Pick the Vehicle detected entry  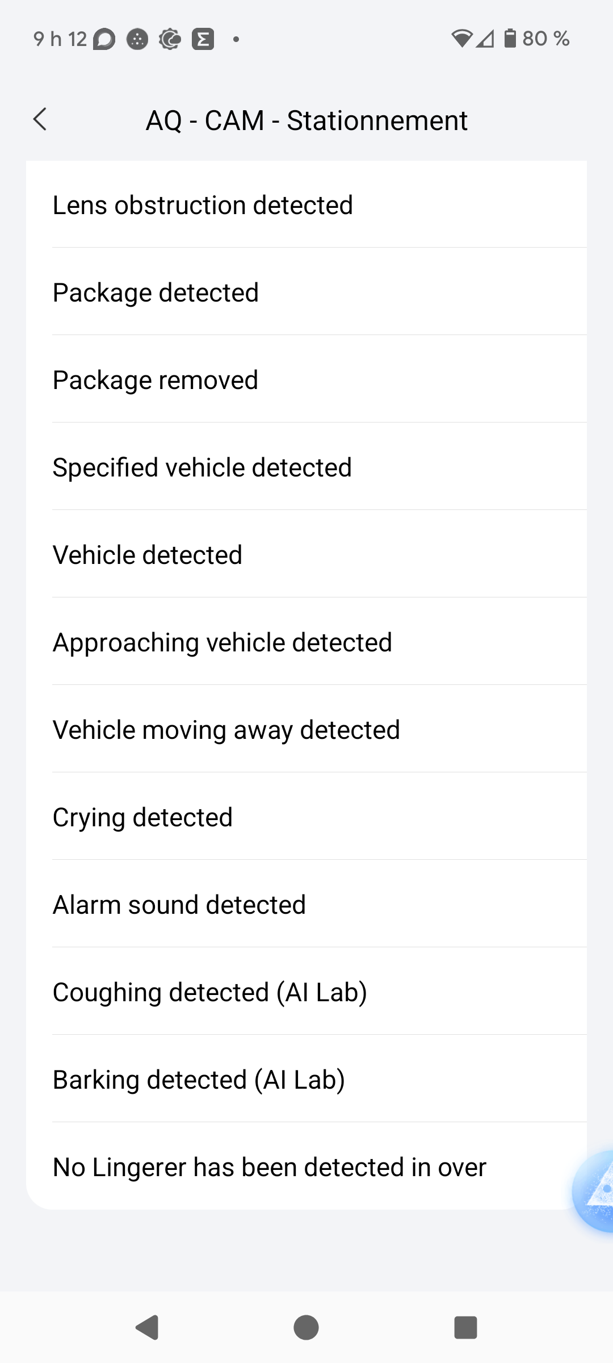pos(306,555)
